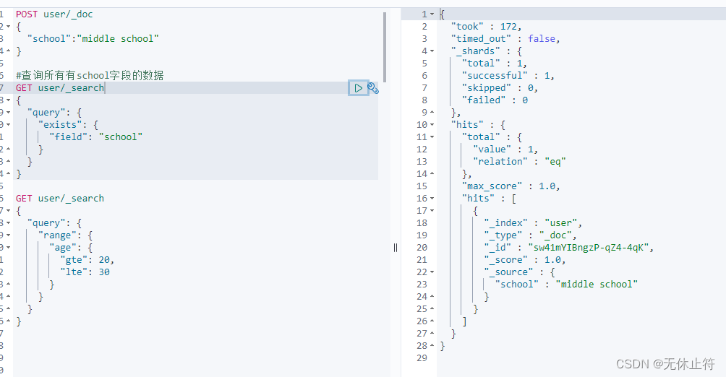
Task: Click the highlighted GET user/_search request line
Action: [x=60, y=88]
